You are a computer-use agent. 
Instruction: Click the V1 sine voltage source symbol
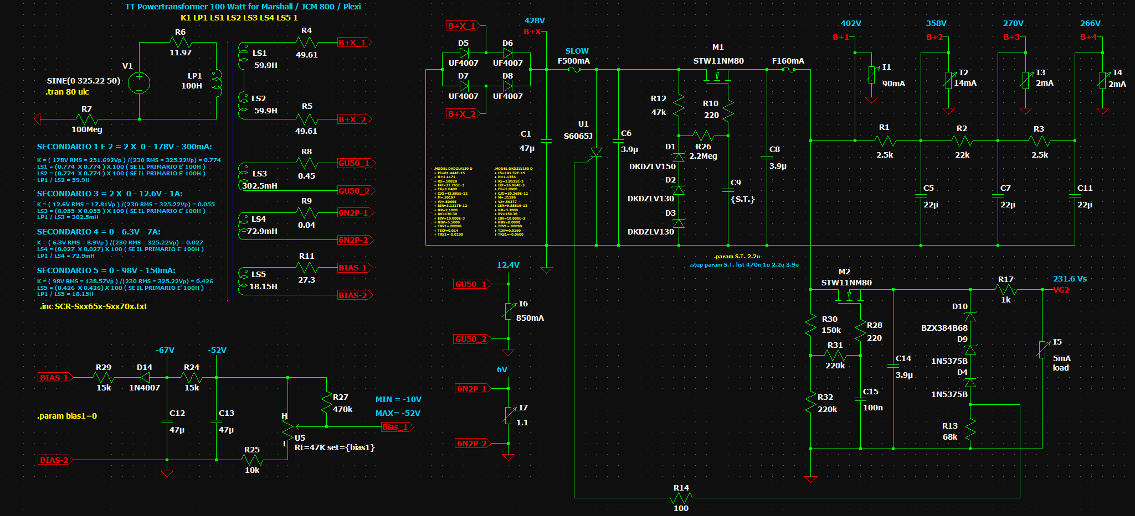(x=139, y=83)
